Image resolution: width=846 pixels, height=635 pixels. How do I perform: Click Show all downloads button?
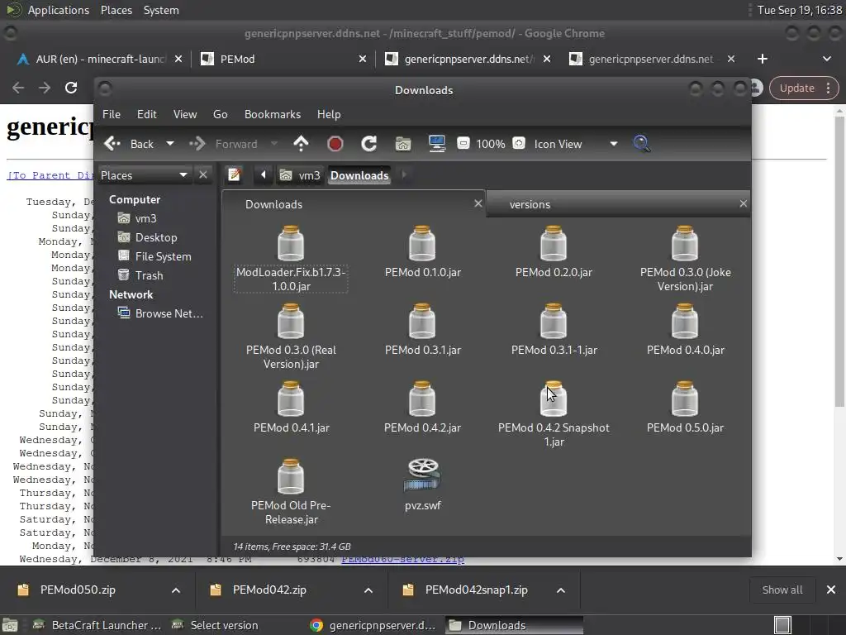click(x=782, y=590)
